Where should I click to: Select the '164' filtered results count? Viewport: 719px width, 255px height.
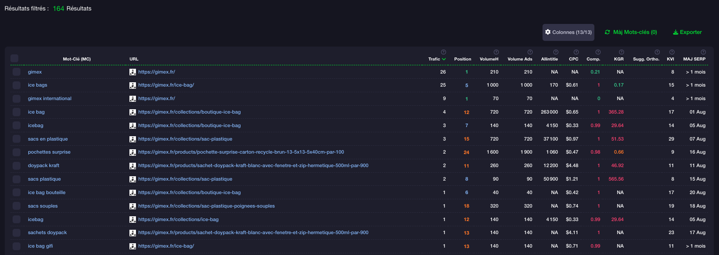(58, 9)
